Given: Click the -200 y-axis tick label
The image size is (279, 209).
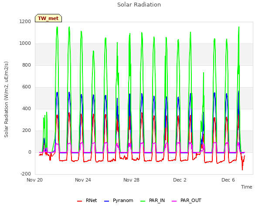Looking at the screenshot, I should pos(26,174).
